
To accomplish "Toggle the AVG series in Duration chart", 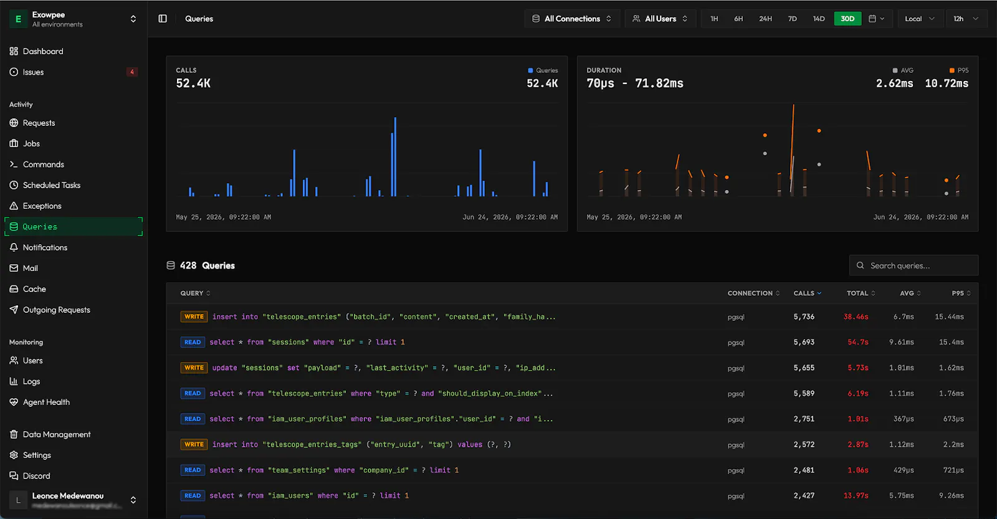I will click(x=903, y=70).
